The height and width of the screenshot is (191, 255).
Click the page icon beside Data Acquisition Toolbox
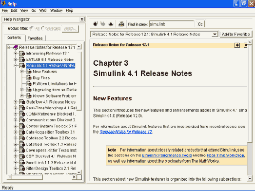point(22,132)
